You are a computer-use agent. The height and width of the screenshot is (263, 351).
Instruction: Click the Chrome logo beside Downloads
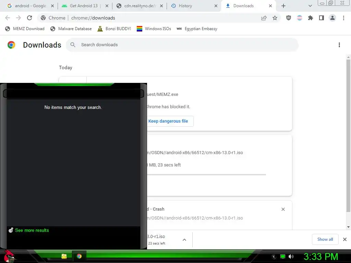tap(11, 45)
